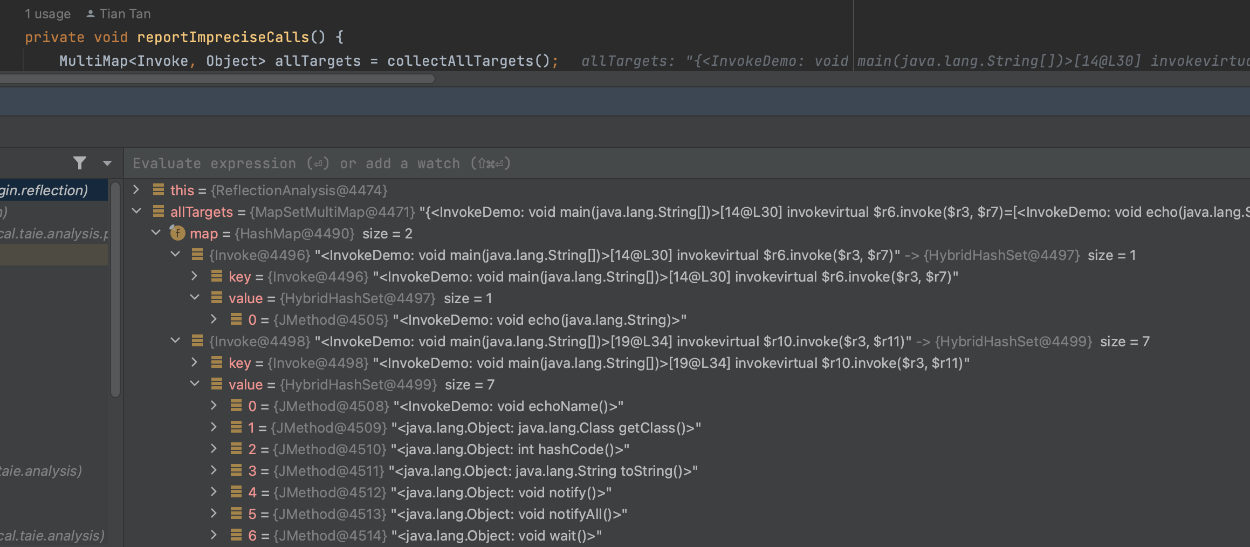Click '<java.lang.Object: int hashCode()>' value text
Screen dimensions: 1250x547
pyautogui.click(x=510, y=449)
